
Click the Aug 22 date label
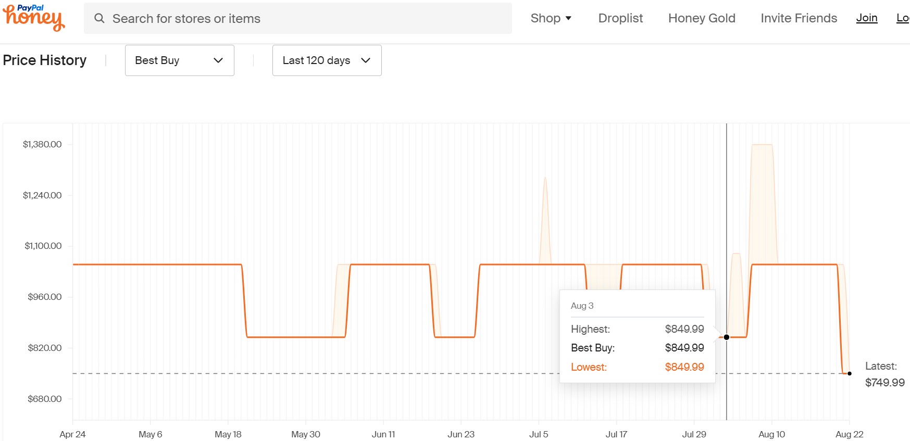coord(850,434)
